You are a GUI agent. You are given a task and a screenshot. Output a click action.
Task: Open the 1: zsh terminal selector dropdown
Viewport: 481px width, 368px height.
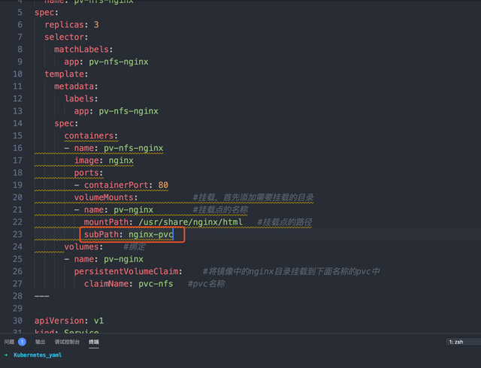[463, 342]
